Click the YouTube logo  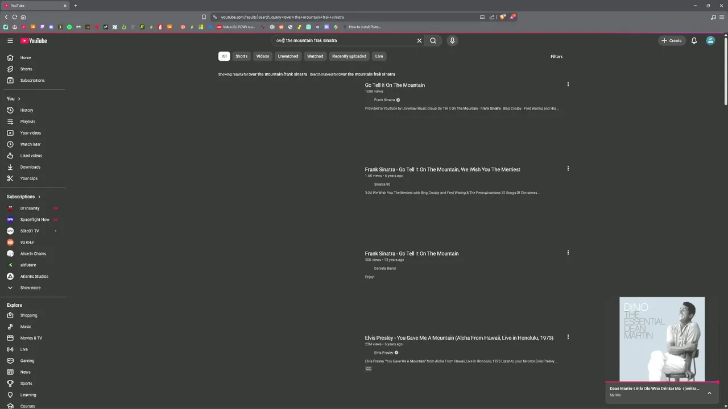pyautogui.click(x=34, y=40)
